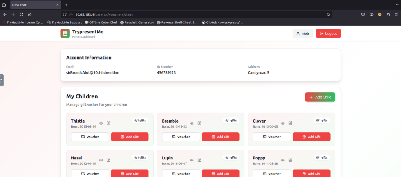The height and width of the screenshot is (177, 401).
Task: Show Bramble's details with eye icon
Action: 192,123
